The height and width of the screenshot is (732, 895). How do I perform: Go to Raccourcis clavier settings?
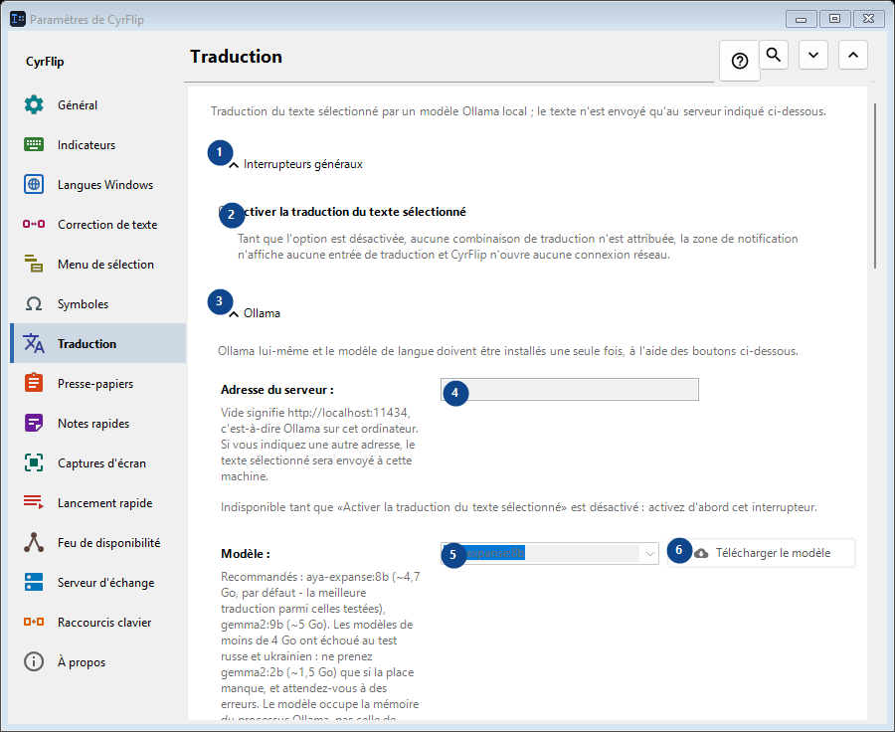tap(98, 623)
